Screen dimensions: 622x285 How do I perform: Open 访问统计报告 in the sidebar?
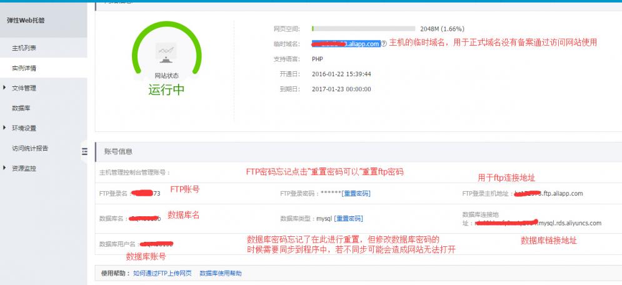(x=30, y=149)
